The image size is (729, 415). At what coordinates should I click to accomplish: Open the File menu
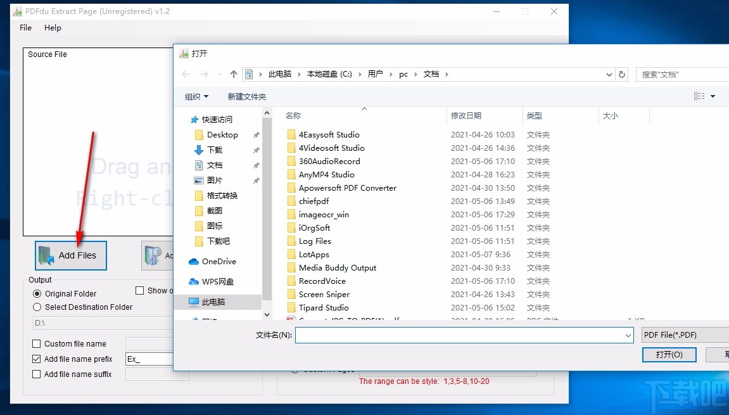25,28
